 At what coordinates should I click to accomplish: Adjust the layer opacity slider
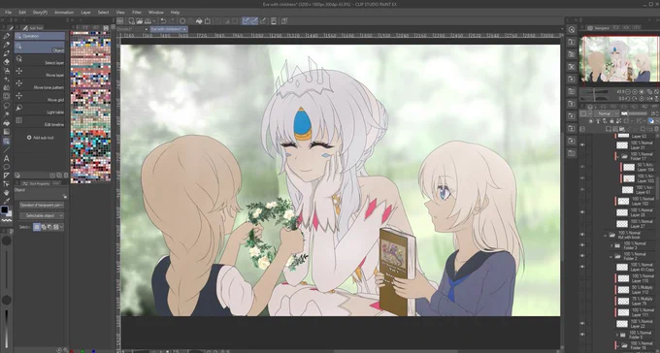[x=635, y=113]
